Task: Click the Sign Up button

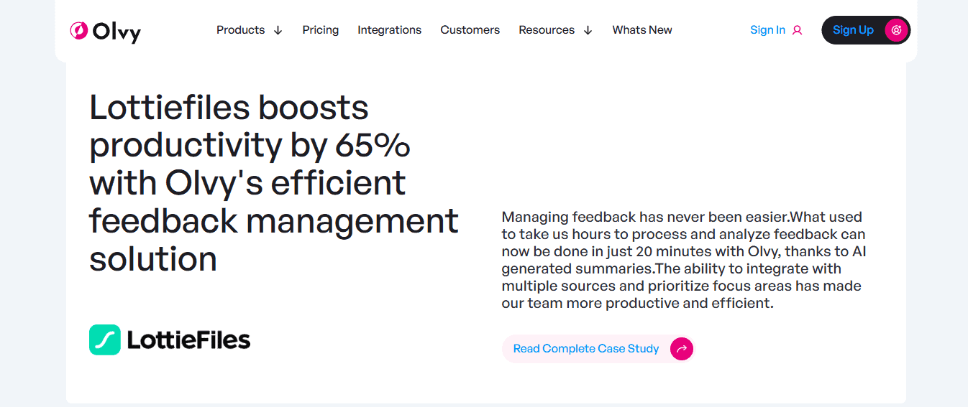Action: tap(866, 30)
